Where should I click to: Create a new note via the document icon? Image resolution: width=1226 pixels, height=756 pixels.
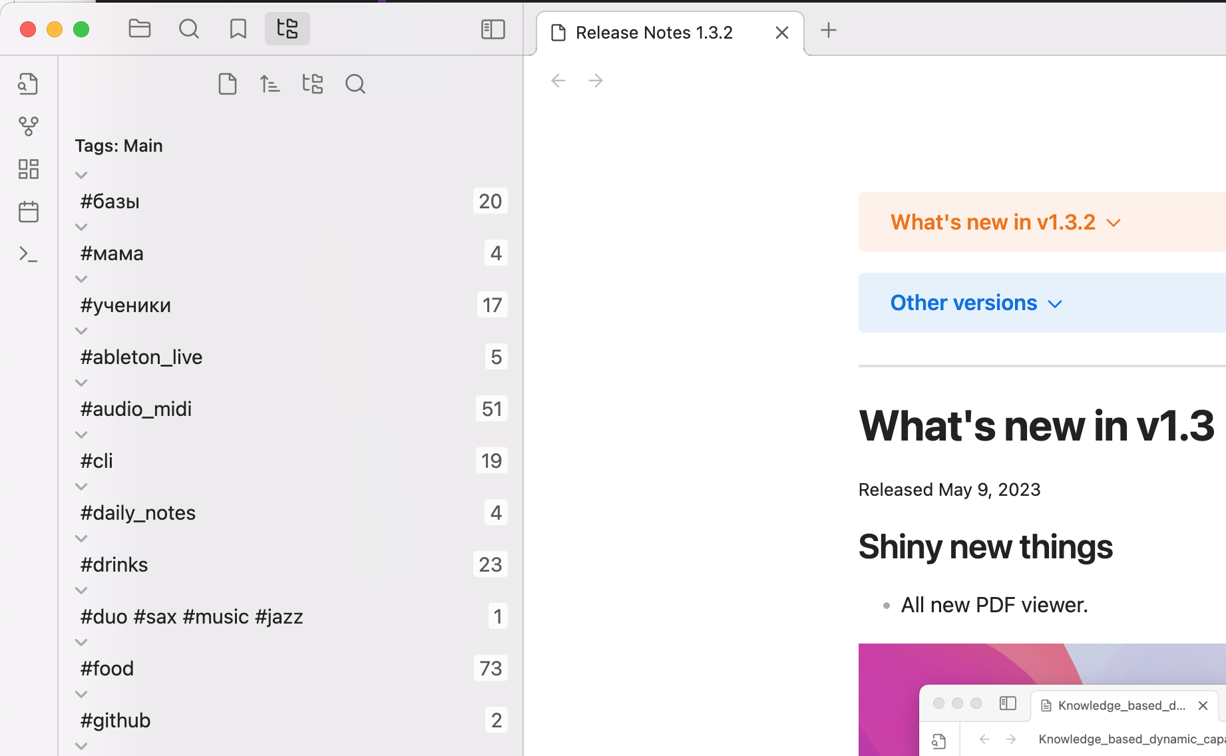228,84
